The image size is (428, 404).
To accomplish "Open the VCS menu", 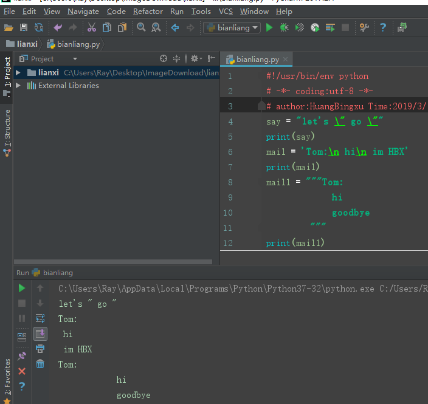I will (x=226, y=12).
